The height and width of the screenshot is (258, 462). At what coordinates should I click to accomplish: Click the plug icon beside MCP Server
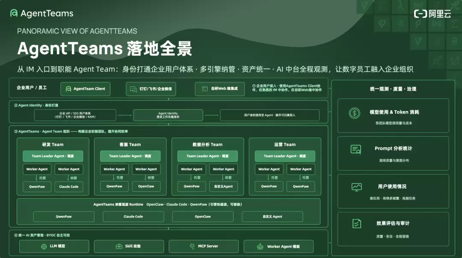(192, 246)
